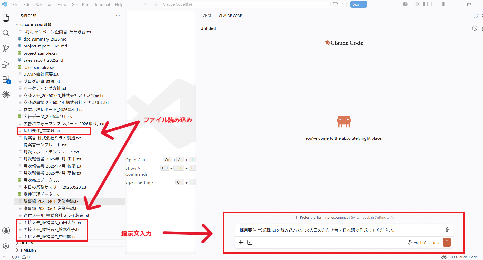Click Claude Code status bar entry
This screenshot has height=260, width=483.
point(465,257)
